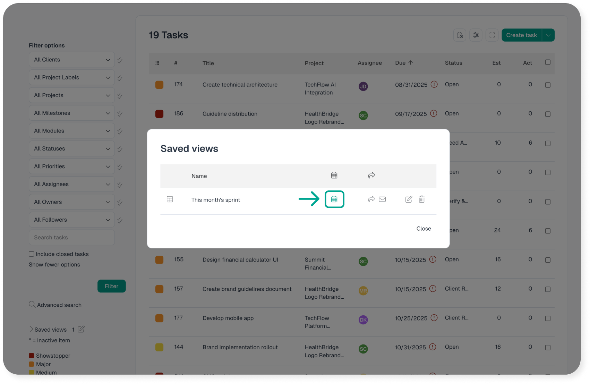Click the Title column header

point(208,63)
